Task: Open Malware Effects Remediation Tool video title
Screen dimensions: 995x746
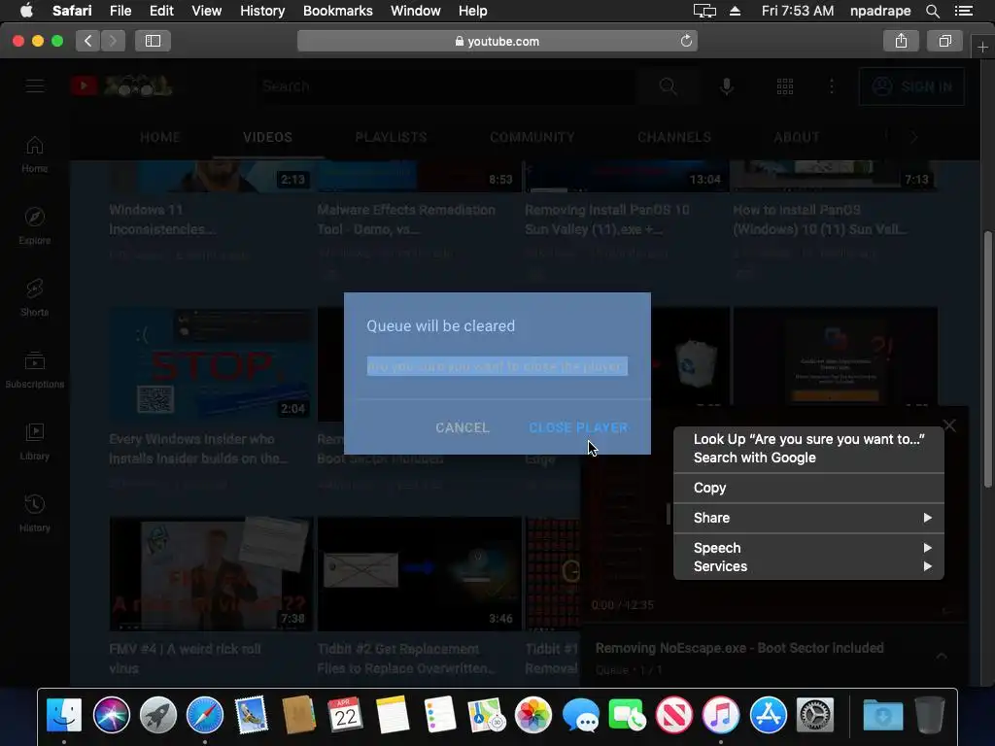Action: tap(406, 220)
